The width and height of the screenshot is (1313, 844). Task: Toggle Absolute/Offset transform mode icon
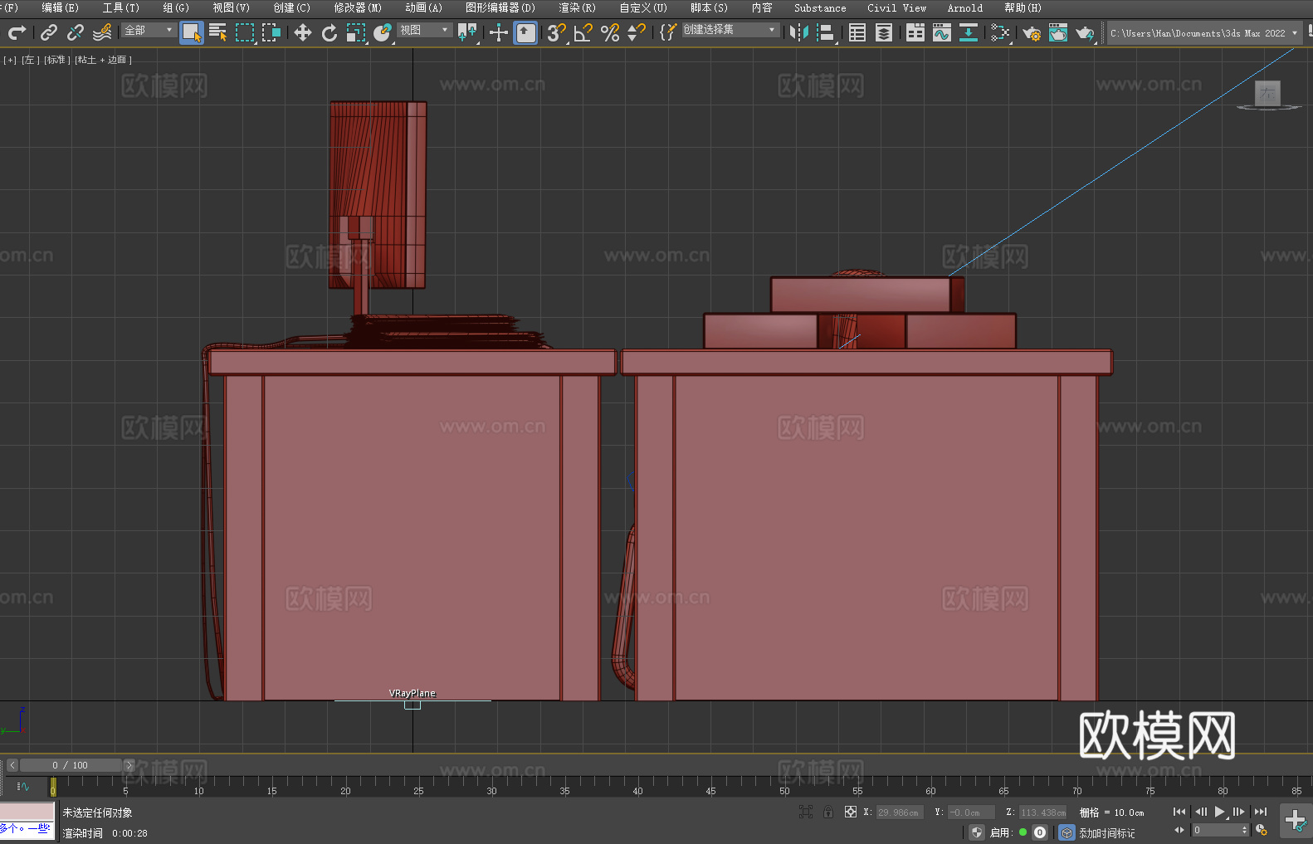pyautogui.click(x=851, y=812)
